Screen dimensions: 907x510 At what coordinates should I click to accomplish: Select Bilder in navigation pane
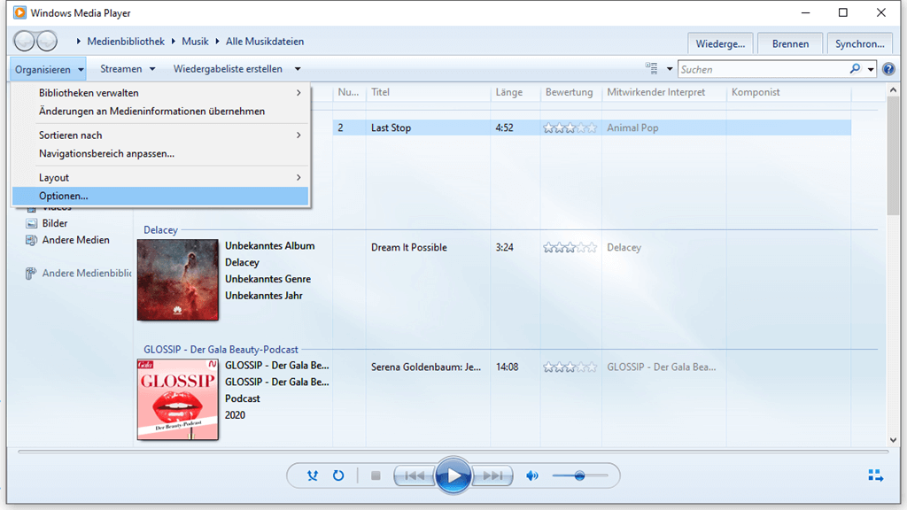coord(54,223)
